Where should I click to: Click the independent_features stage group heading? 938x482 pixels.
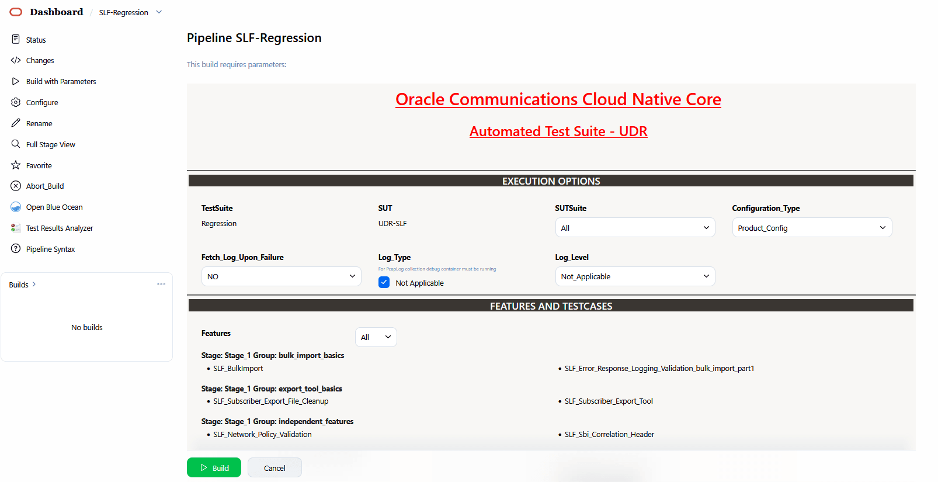tap(277, 422)
